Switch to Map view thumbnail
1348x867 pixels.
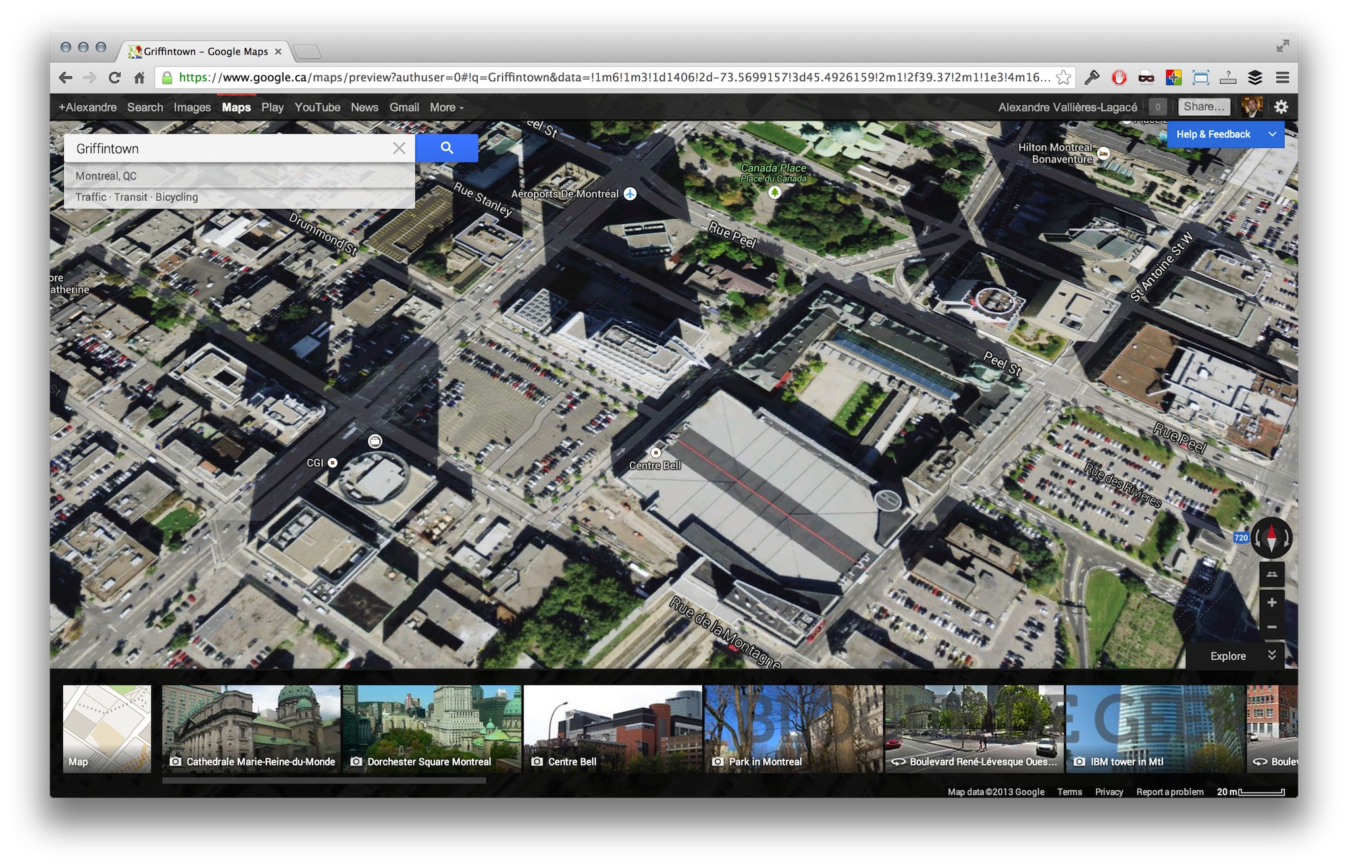pyautogui.click(x=107, y=729)
